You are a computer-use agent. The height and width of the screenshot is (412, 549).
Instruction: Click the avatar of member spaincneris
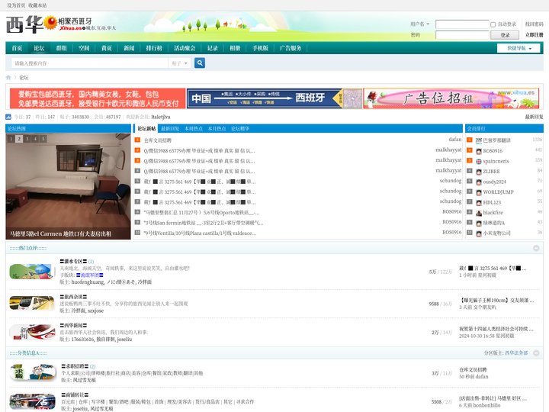[479, 162]
